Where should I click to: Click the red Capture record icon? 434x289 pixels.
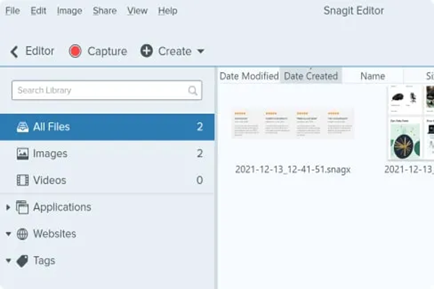click(75, 51)
